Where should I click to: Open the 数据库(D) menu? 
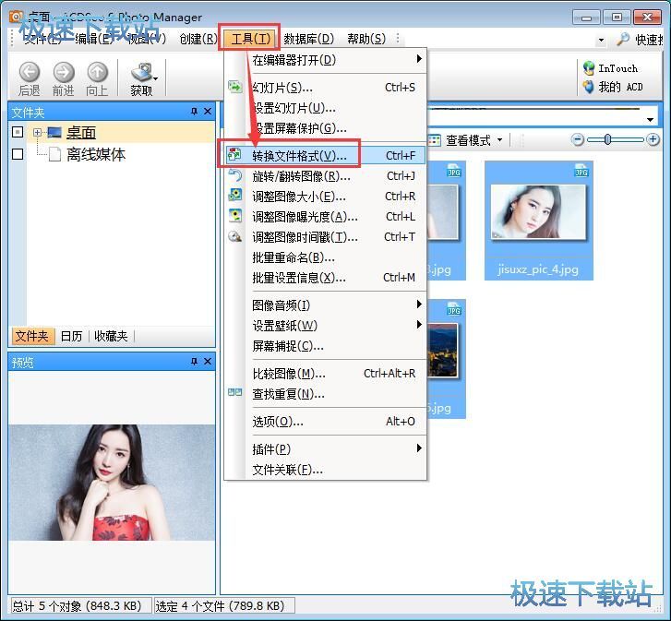308,39
